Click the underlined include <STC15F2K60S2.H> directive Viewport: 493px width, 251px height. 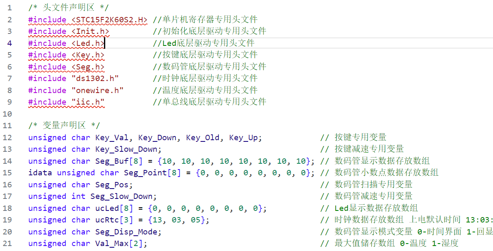tap(87, 19)
